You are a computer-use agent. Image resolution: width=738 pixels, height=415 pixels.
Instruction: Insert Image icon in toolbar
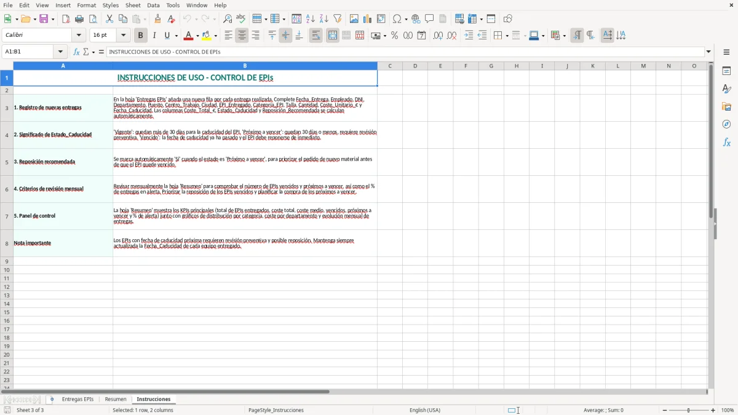pyautogui.click(x=354, y=19)
